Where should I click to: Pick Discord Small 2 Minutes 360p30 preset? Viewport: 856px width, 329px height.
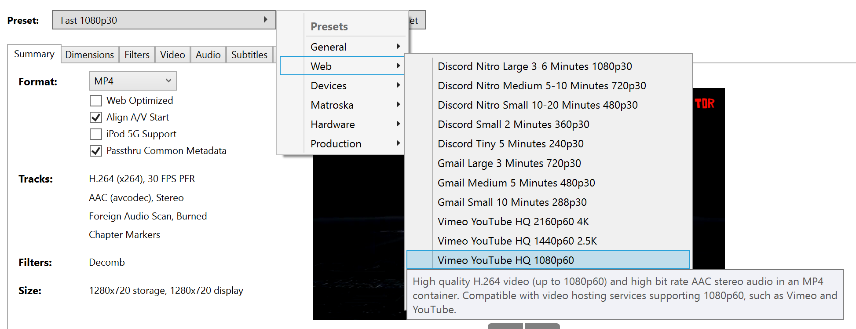pos(548,124)
